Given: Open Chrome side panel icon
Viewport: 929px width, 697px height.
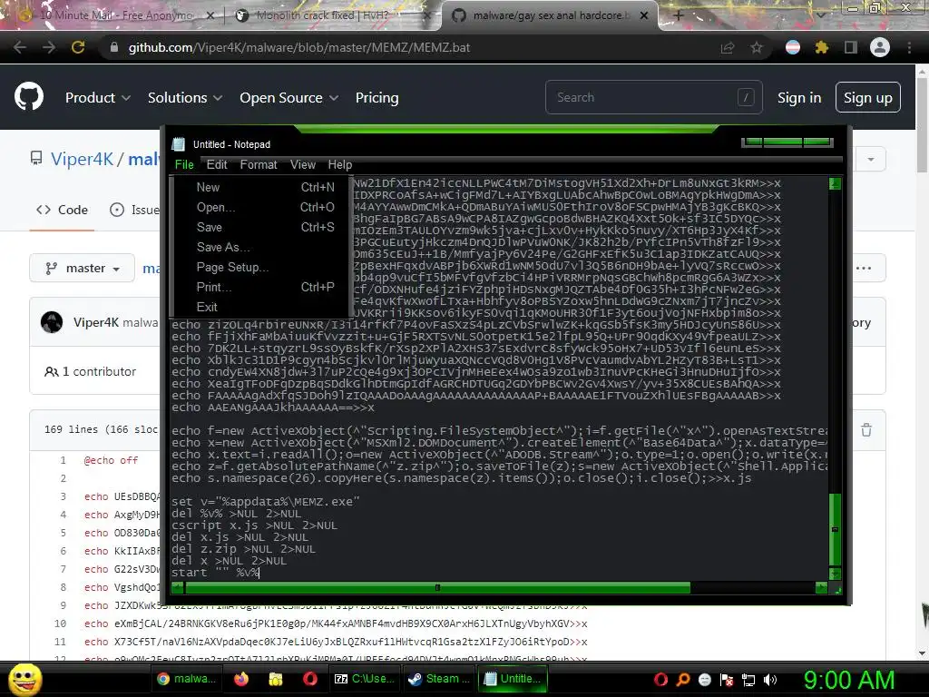Looking at the screenshot, I should point(851,47).
